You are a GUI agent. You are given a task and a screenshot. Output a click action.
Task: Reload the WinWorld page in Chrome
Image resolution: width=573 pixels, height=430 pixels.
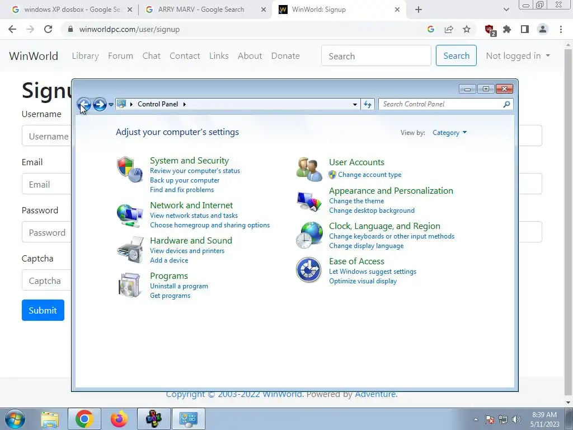tap(48, 29)
